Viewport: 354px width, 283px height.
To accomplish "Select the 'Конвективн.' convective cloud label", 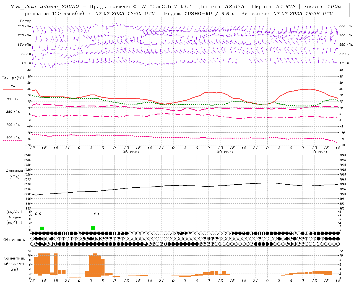I will pyautogui.click(x=14, y=258).
